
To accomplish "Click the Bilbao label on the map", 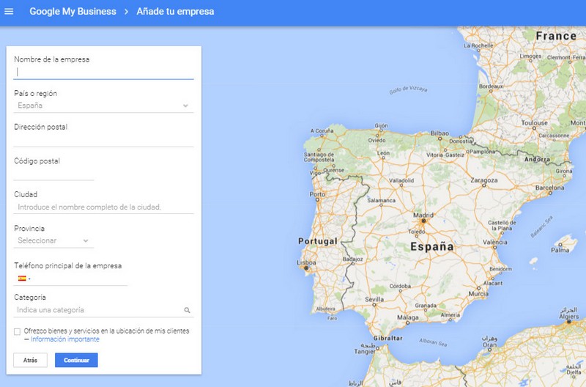I will 440,133.
